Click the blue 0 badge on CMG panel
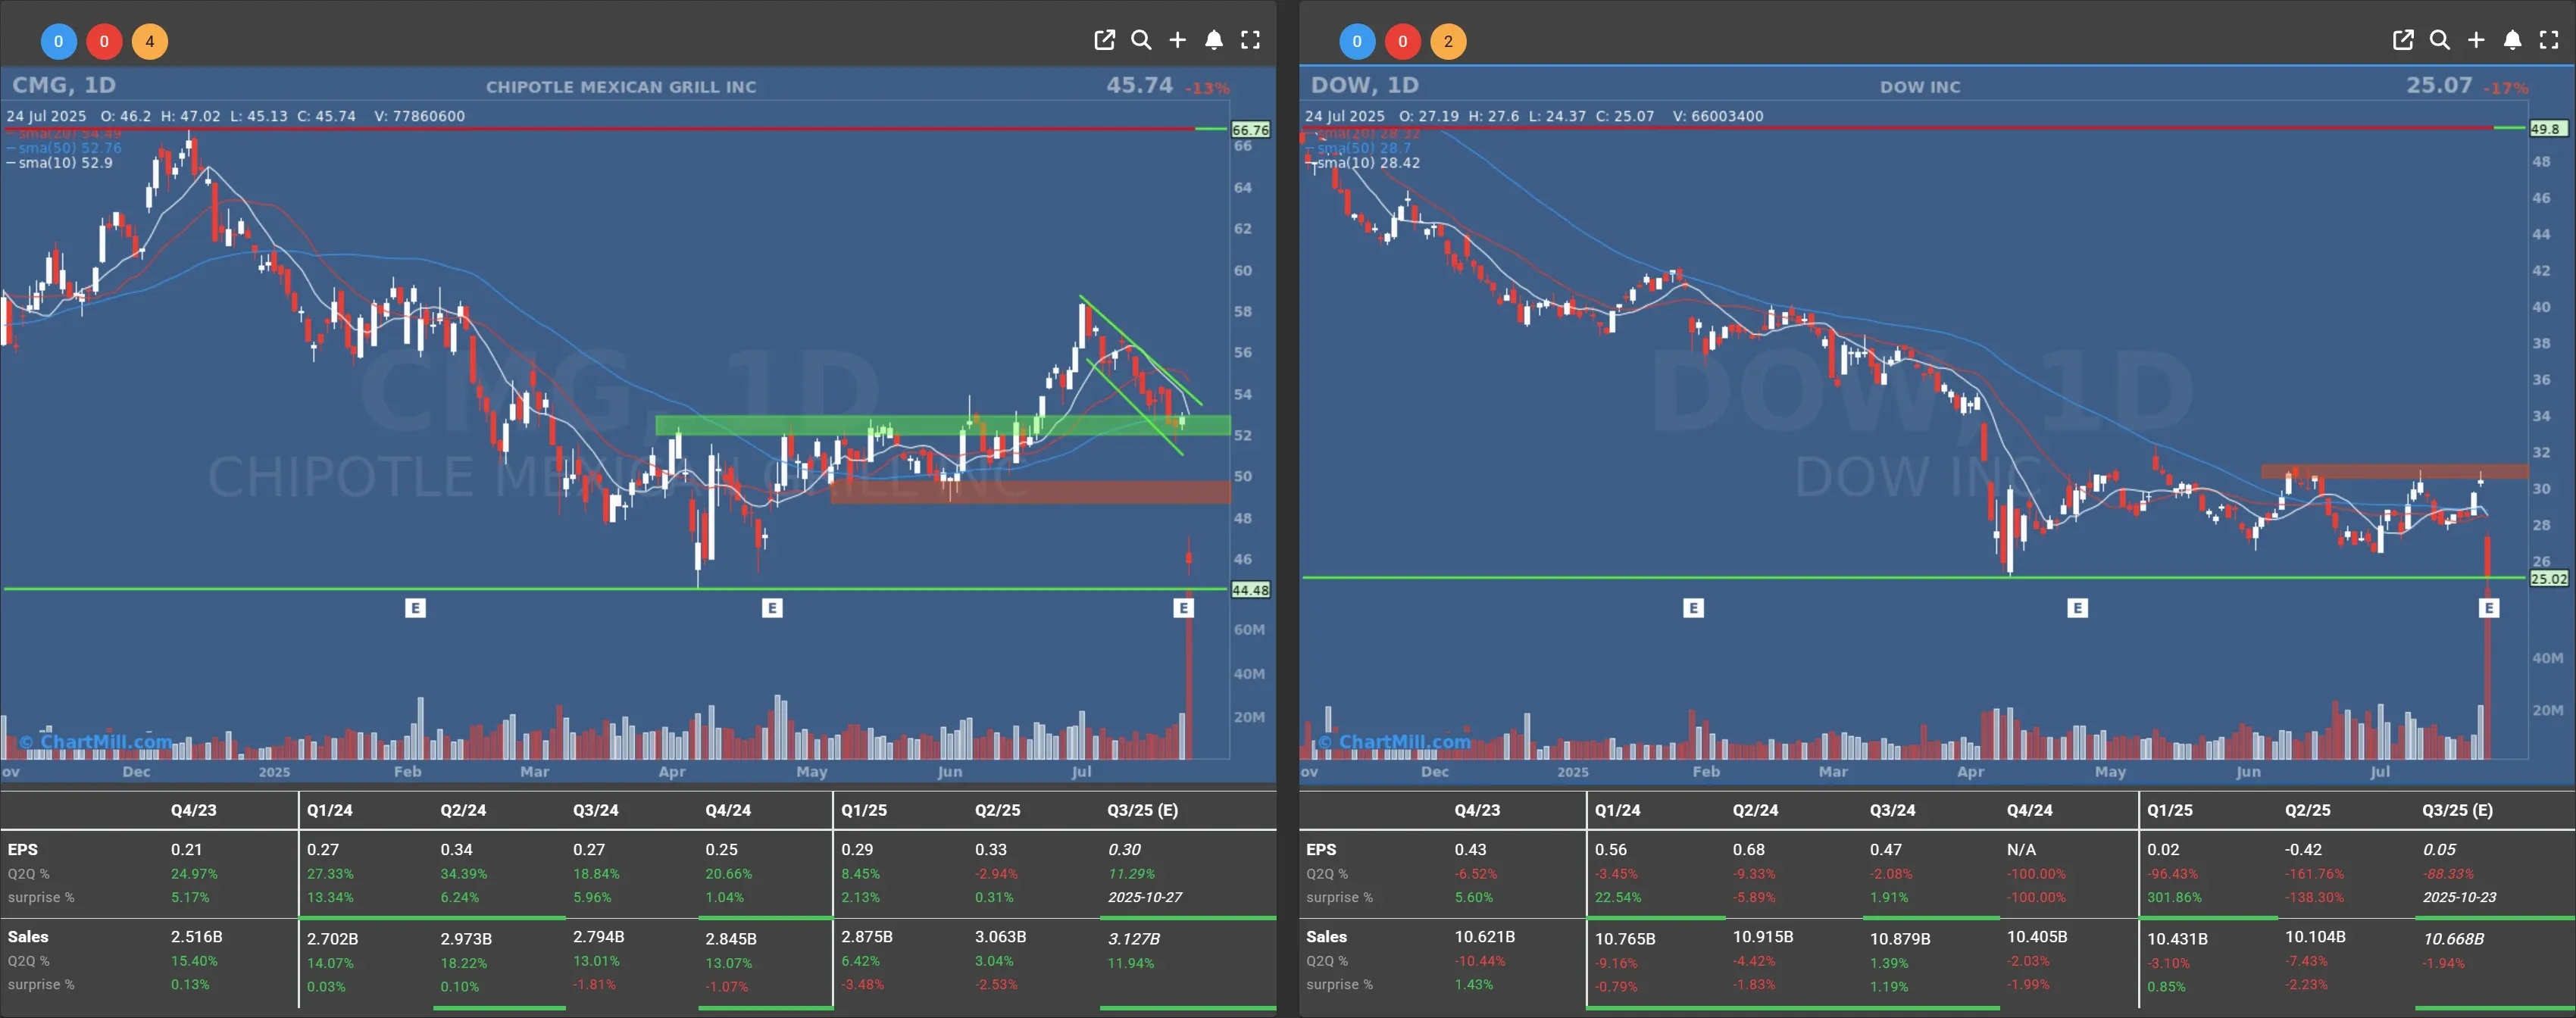Image resolution: width=2576 pixels, height=1018 pixels. tap(58, 41)
